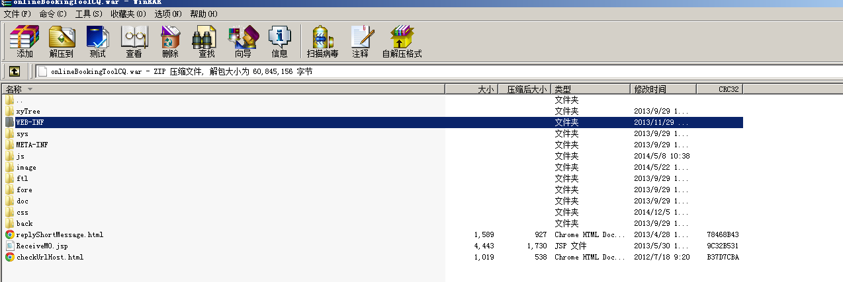
Task: Open the 帮助(H) menu
Action: (204, 14)
